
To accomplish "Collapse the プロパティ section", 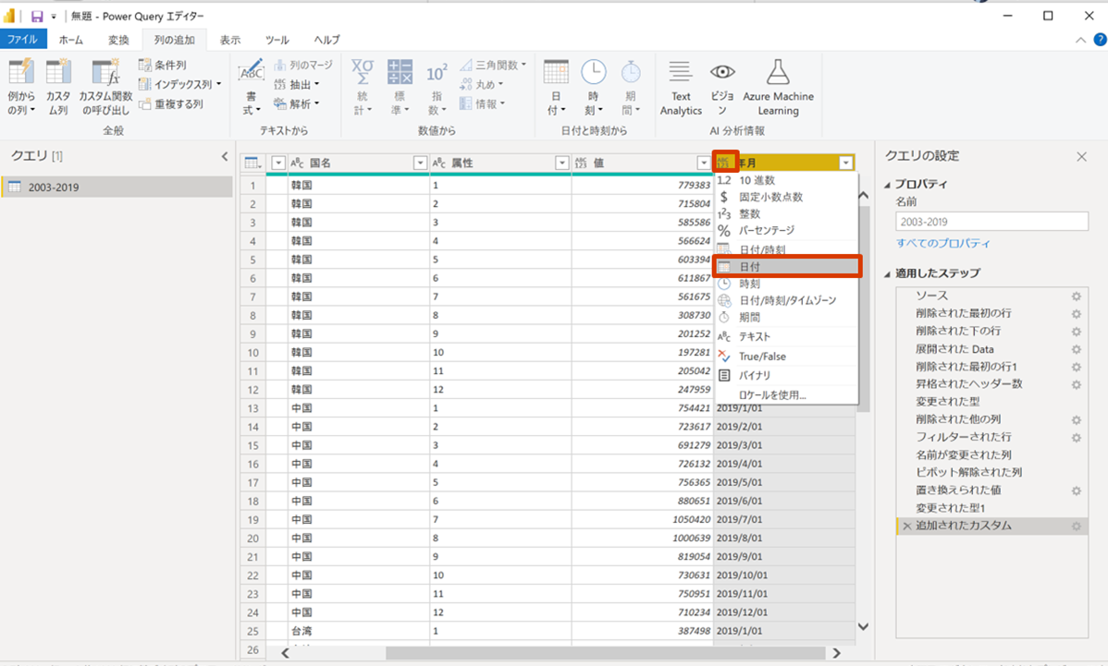I will pyautogui.click(x=888, y=185).
